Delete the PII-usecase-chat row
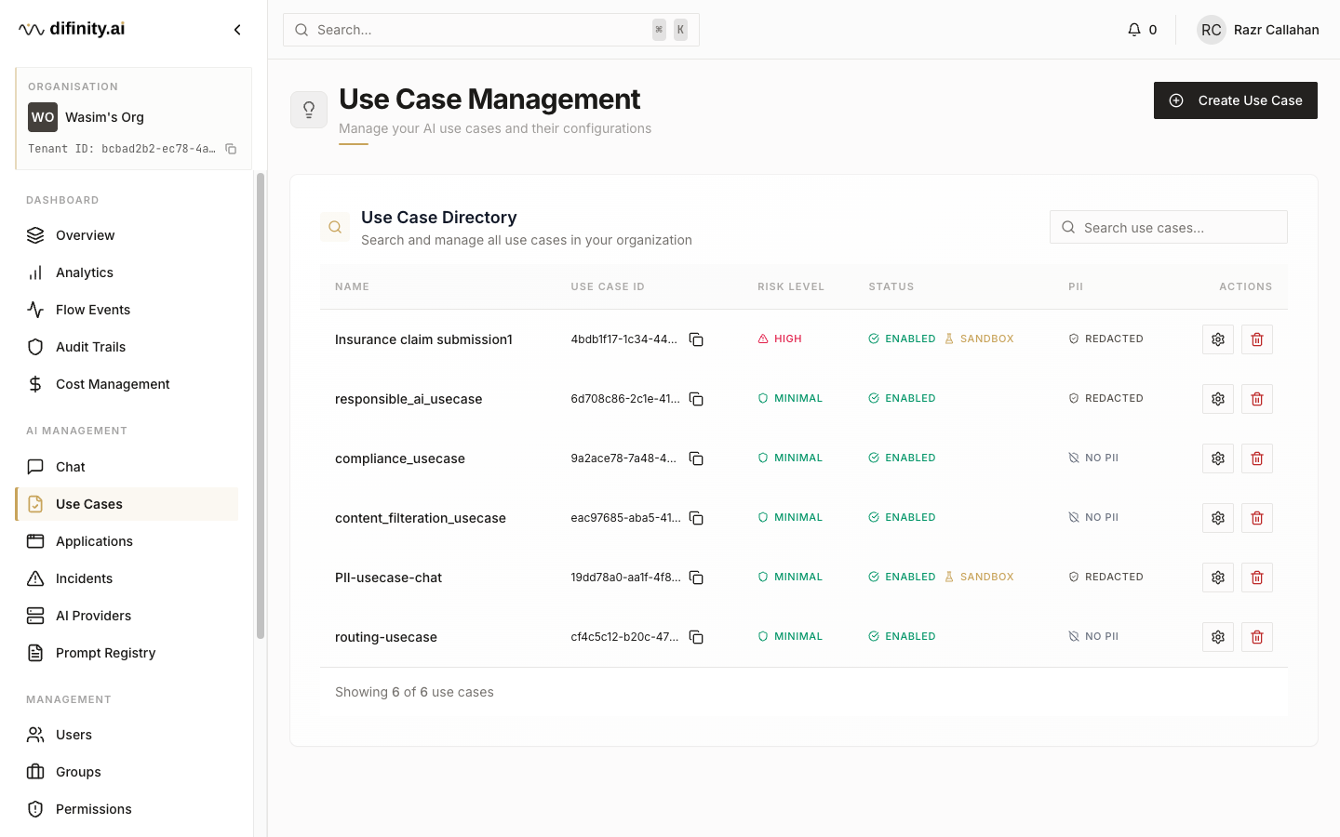The height and width of the screenshot is (837, 1340). (1257, 578)
